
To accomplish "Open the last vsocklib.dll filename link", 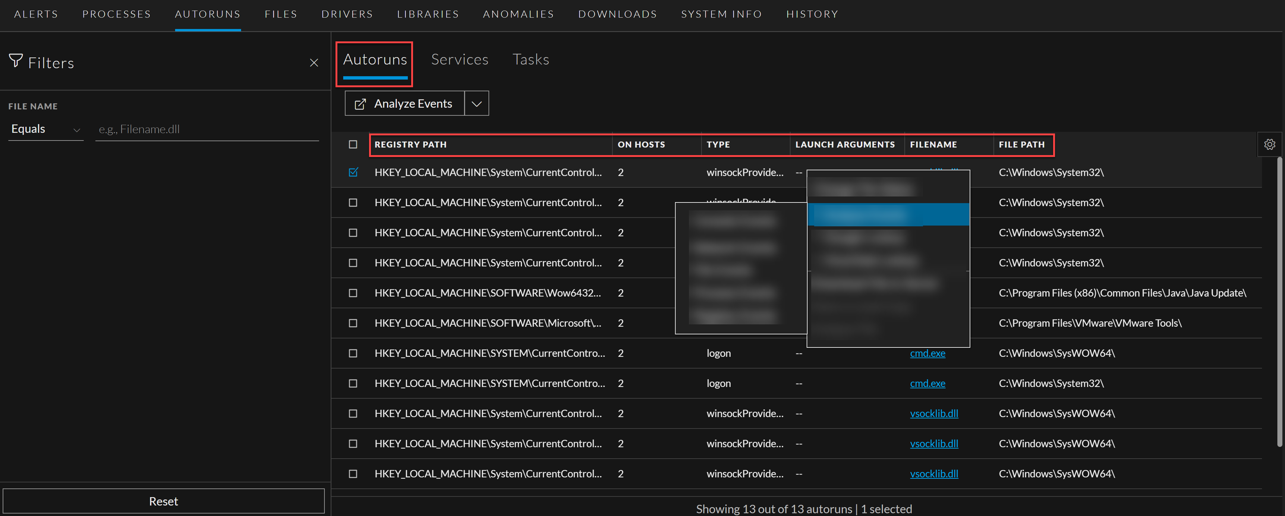I will tap(933, 473).
